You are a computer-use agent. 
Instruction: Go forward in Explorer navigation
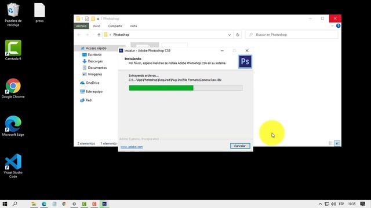click(x=87, y=35)
